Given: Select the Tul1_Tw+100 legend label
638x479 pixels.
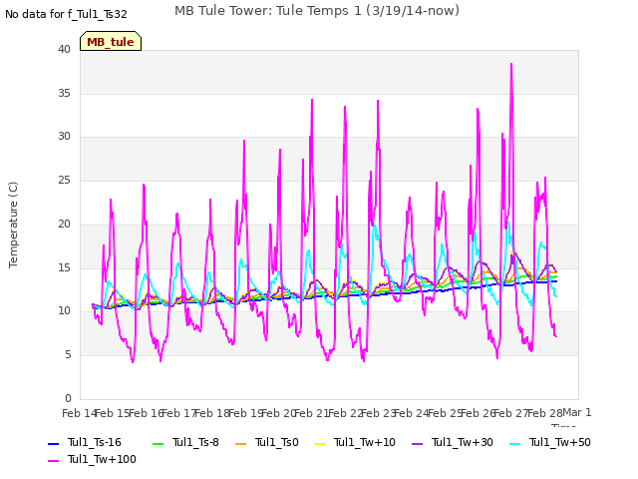Looking at the screenshot, I should 102,459.
